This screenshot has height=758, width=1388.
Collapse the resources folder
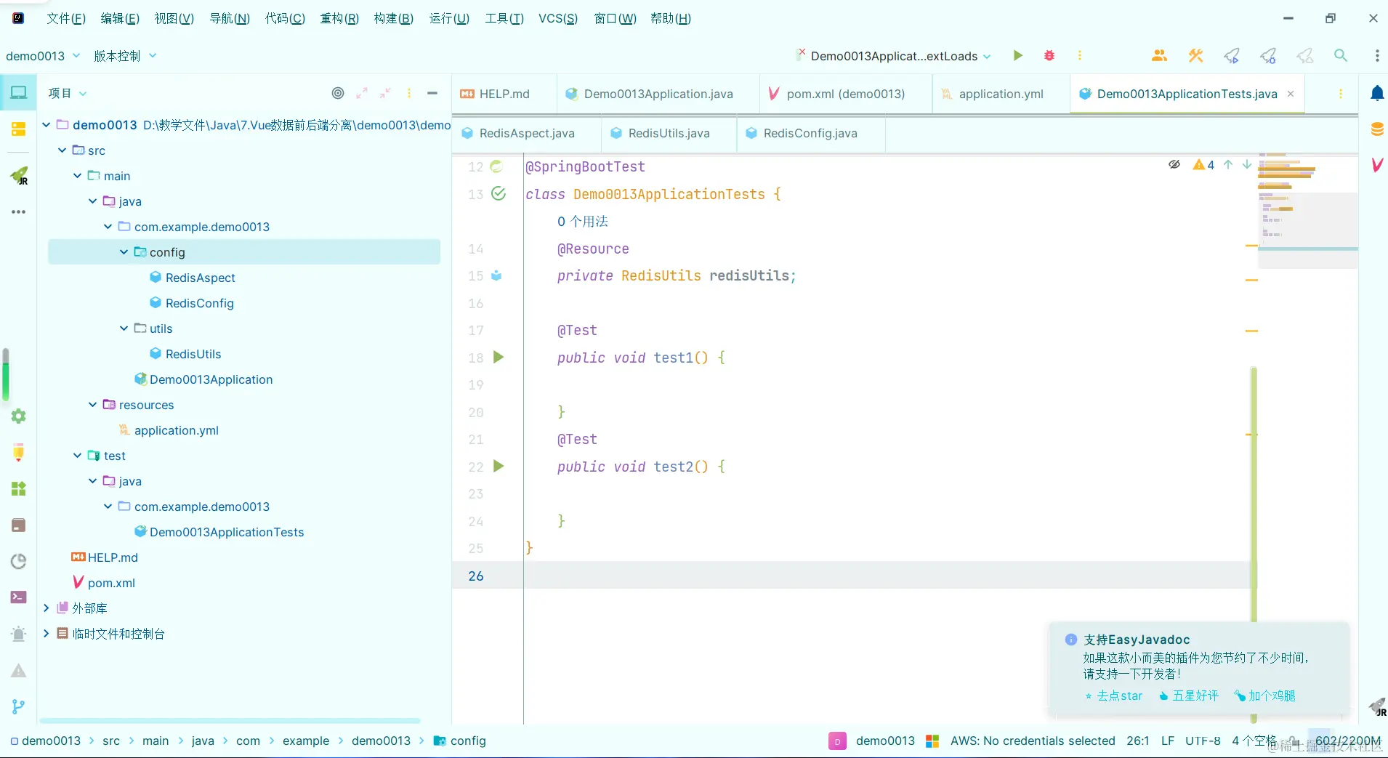coord(93,405)
